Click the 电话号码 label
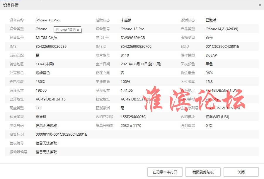 pos(16,125)
